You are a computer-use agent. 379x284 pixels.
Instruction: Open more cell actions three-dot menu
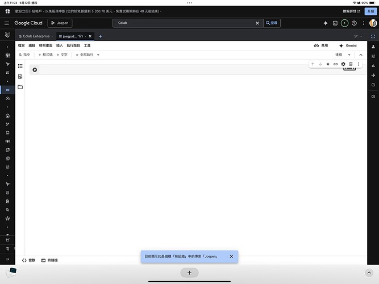coord(359,64)
